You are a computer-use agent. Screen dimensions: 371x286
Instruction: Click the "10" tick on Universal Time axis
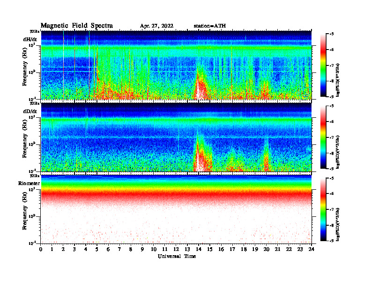coord(154,249)
